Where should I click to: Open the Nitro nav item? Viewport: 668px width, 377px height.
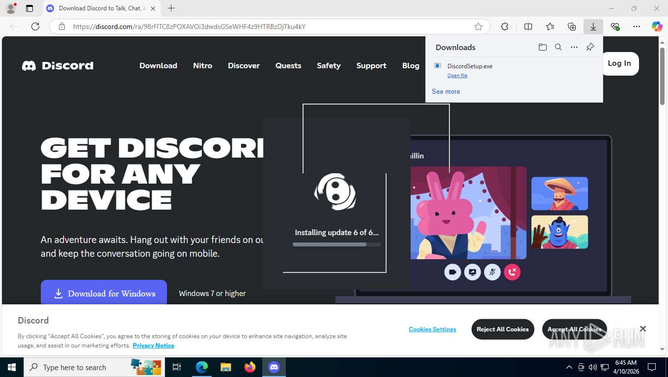coord(202,66)
